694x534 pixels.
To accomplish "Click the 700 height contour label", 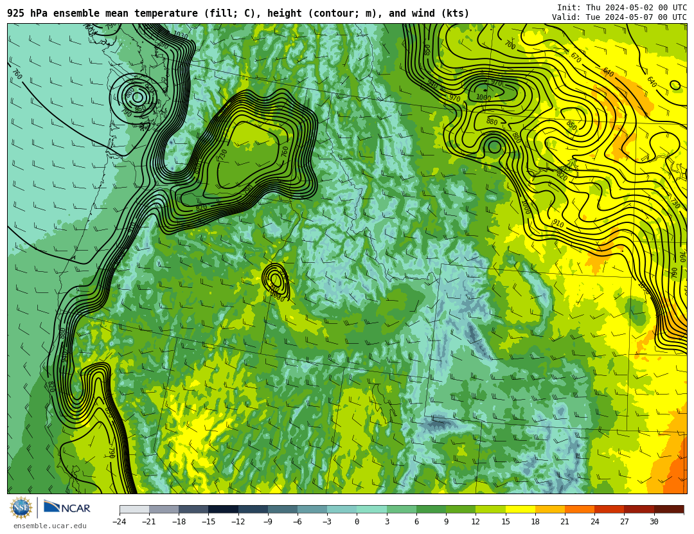I will (510, 45).
